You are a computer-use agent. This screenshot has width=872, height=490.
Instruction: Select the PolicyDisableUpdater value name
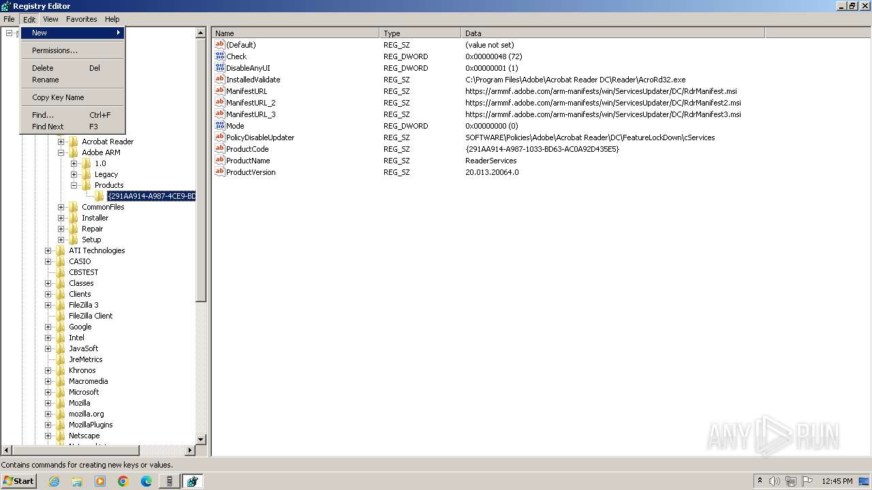260,137
